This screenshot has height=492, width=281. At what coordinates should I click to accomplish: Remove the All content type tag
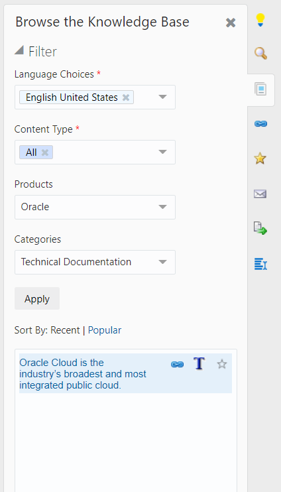(x=45, y=153)
